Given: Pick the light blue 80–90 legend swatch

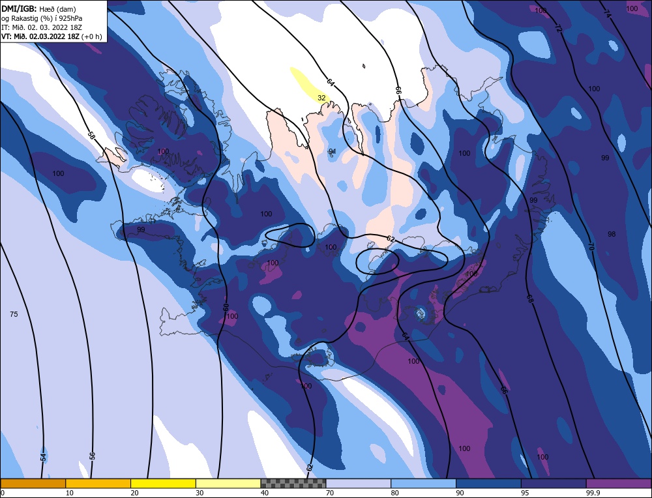Looking at the screenshot, I should (423, 484).
